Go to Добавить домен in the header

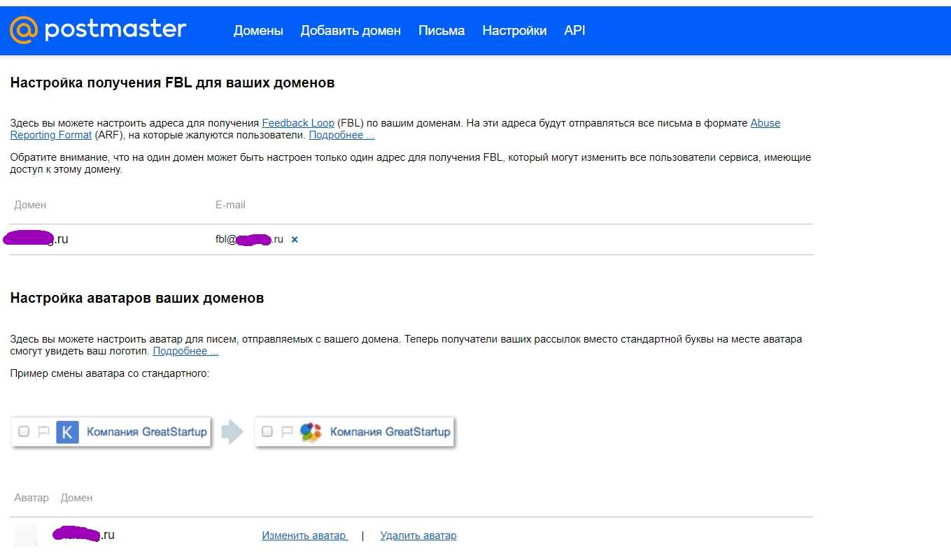[351, 31]
